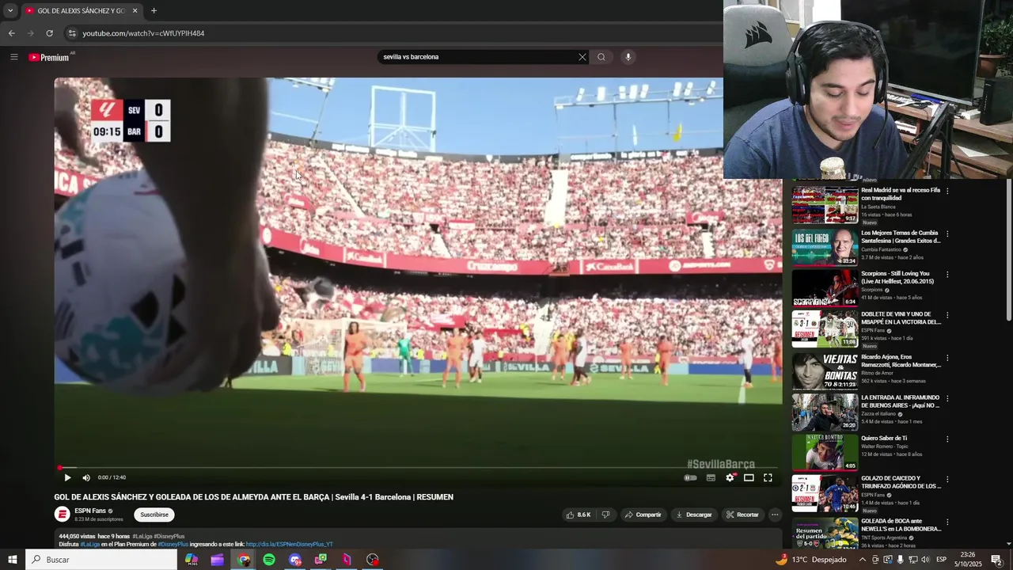Open Scorpions Still Loving You video

click(897, 277)
